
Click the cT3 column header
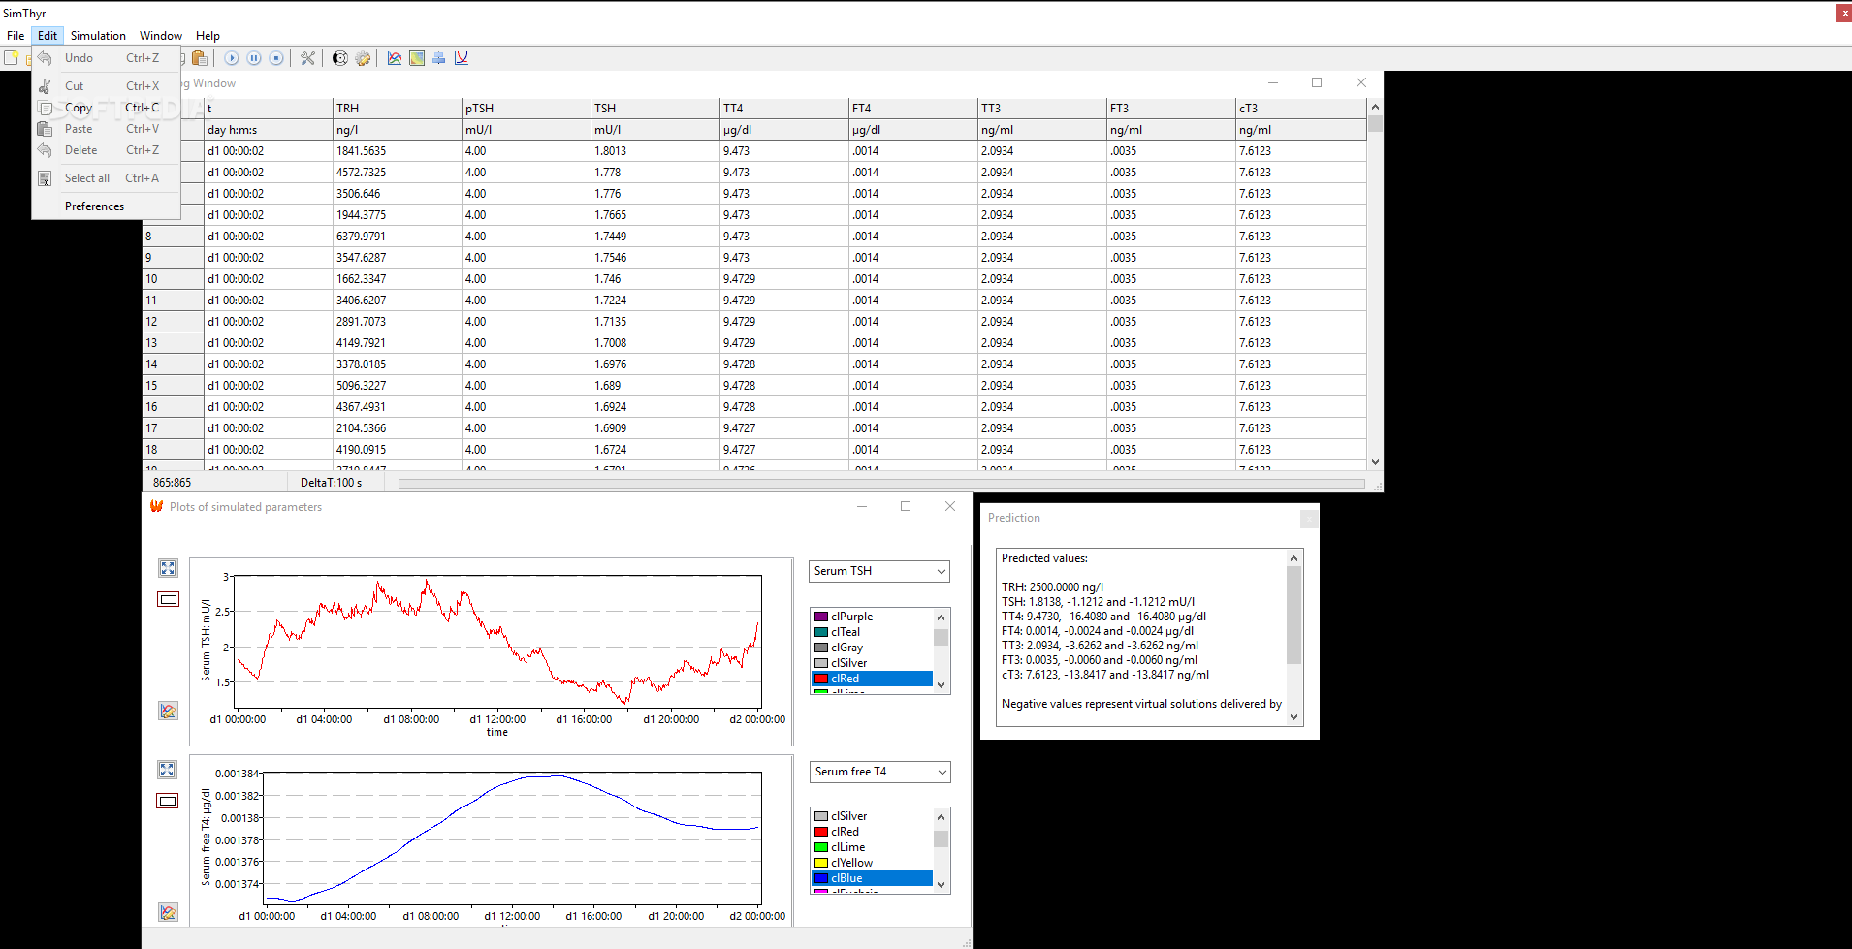pos(1301,109)
